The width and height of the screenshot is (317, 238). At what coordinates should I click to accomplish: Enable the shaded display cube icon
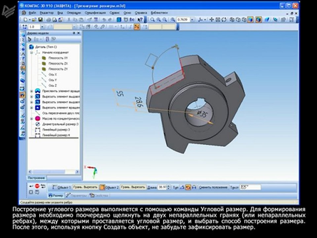click(251, 20)
